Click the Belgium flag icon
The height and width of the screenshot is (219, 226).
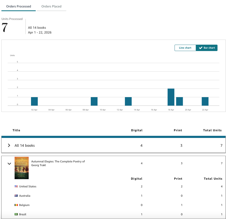coord(16,205)
